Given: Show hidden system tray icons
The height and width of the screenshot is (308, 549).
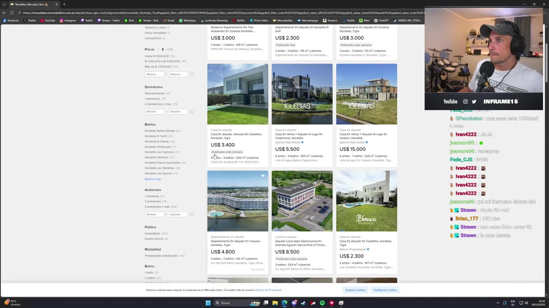Looking at the screenshot, I should [498, 303].
